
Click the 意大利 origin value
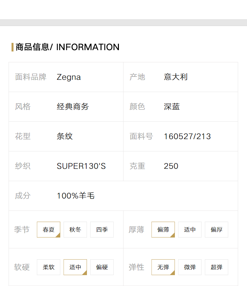pyautogui.click(x=176, y=77)
